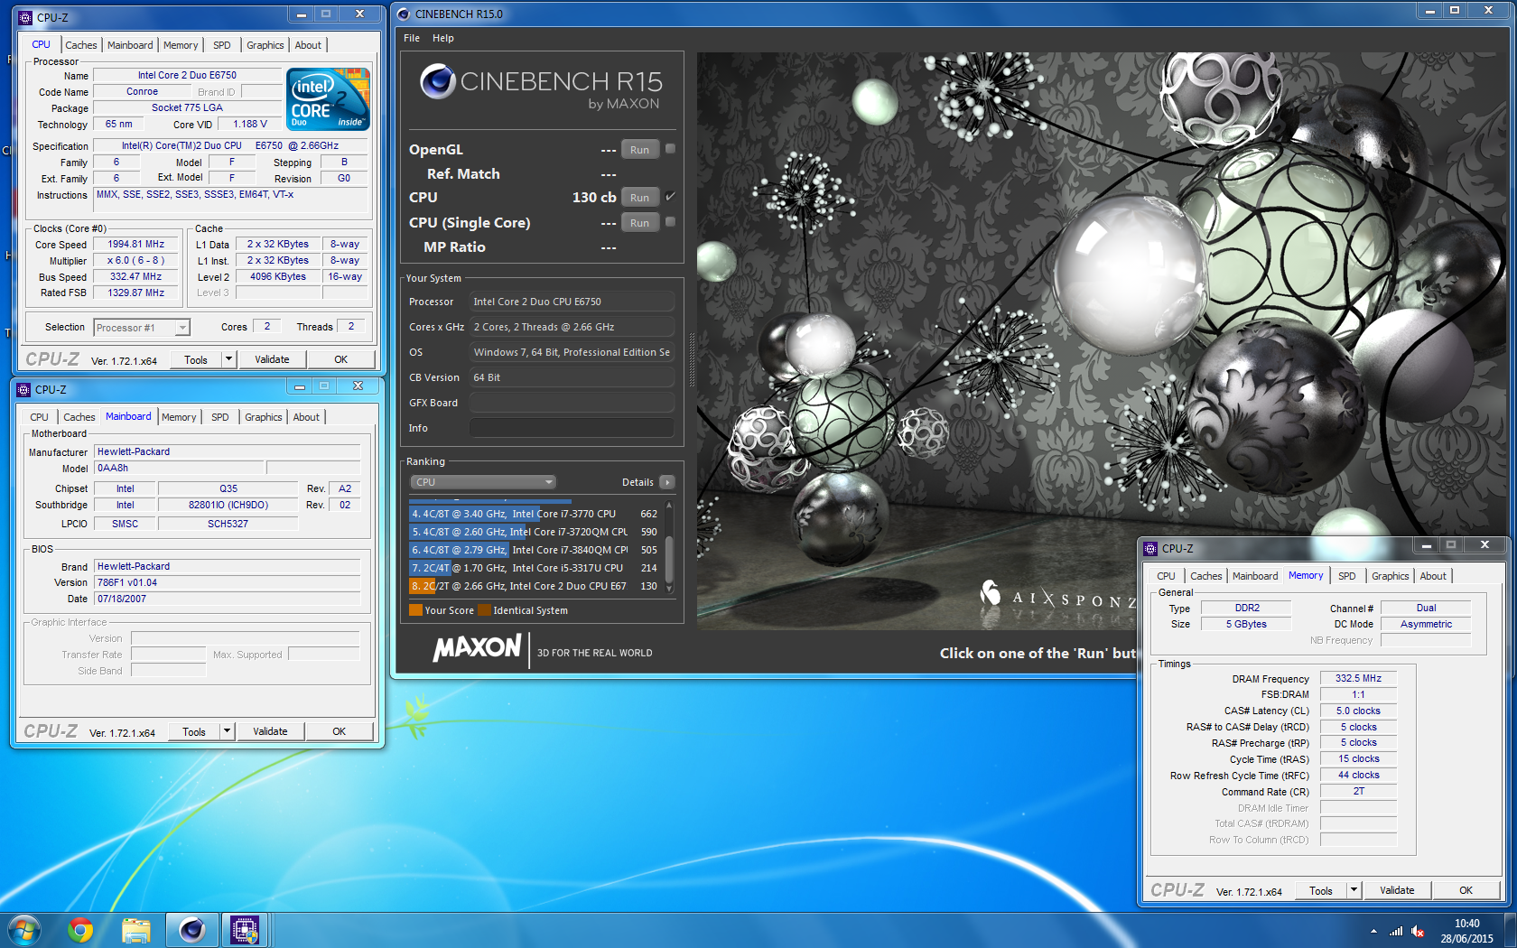Open network signal tray icon

click(1396, 931)
